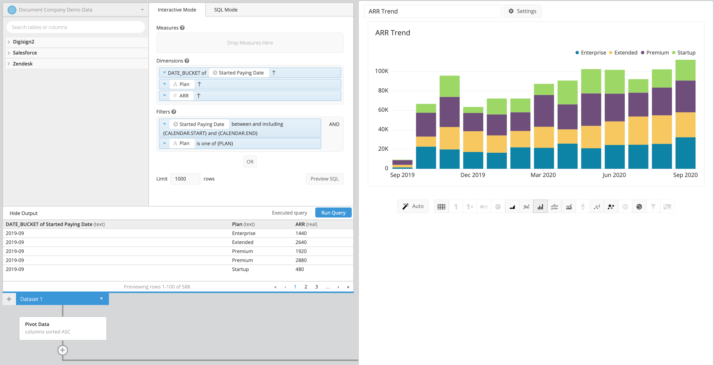This screenshot has height=365, width=714.
Task: Pick the single value with indicator chart
Action: [469, 207]
